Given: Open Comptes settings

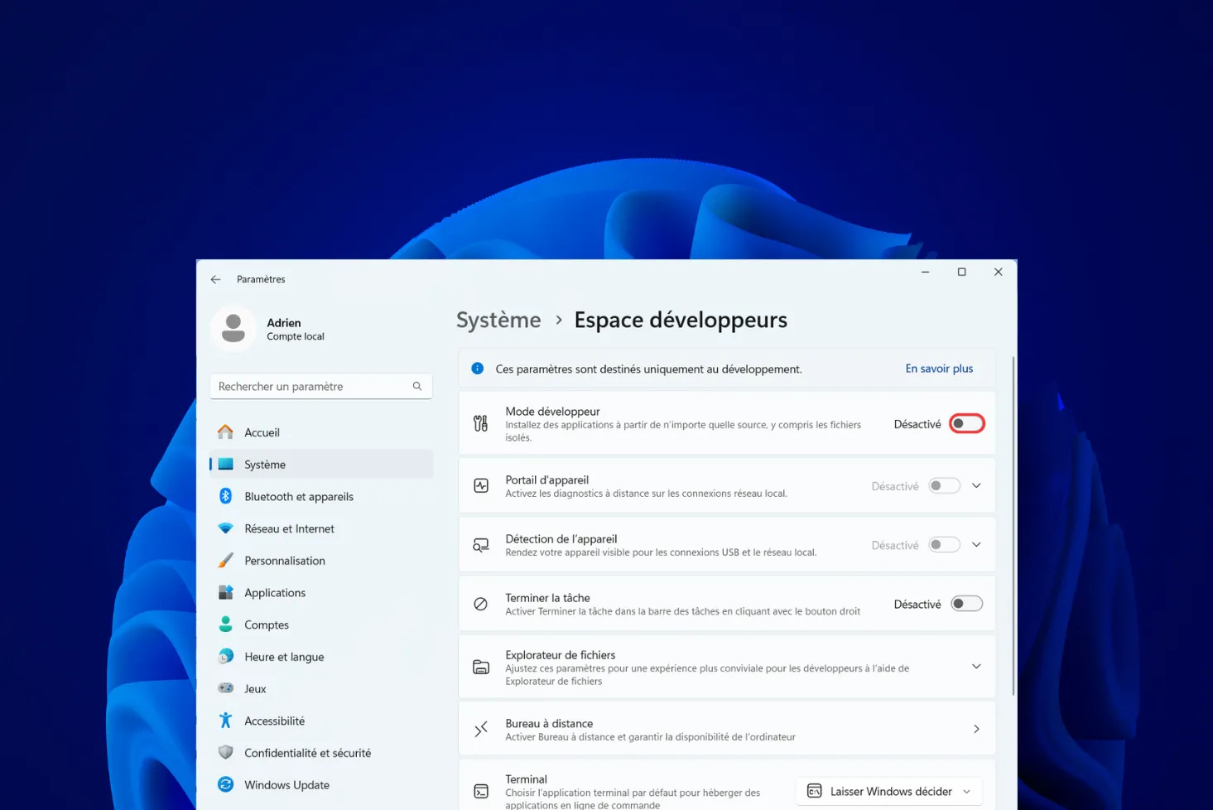Looking at the screenshot, I should 321,624.
